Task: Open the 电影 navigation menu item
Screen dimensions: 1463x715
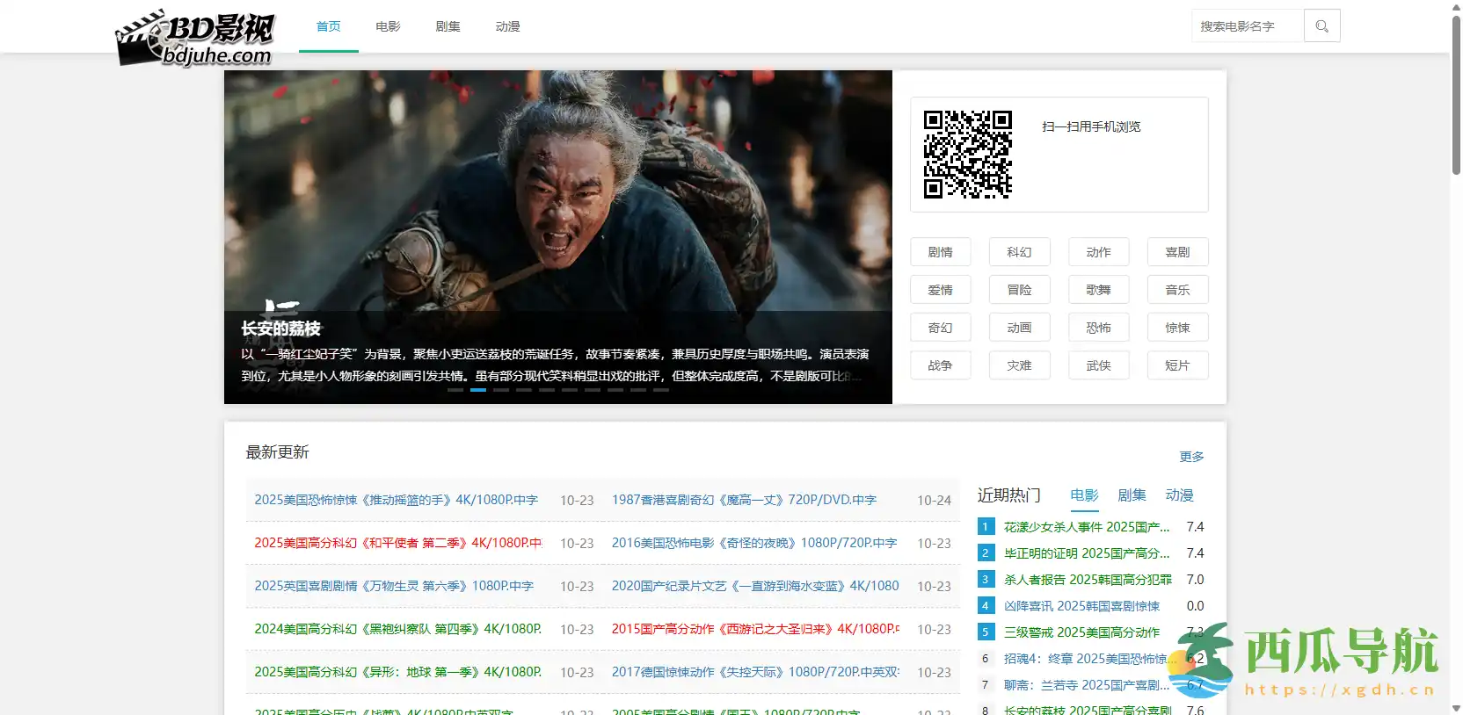Action: 388,26
